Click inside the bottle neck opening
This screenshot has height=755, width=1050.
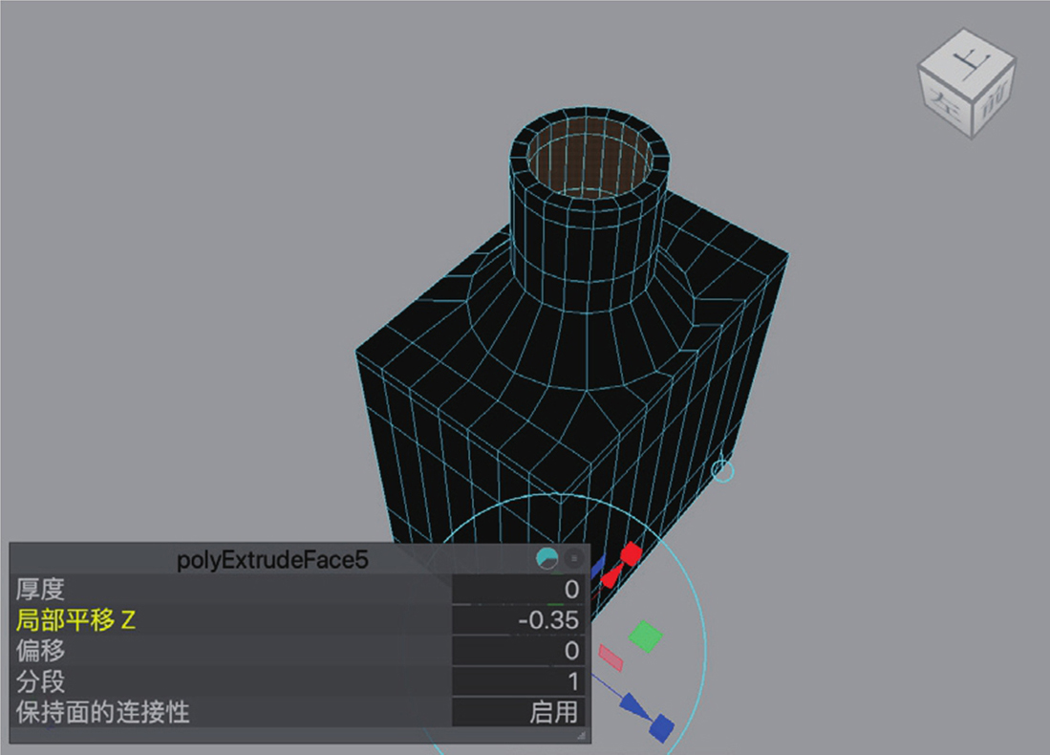(x=589, y=158)
